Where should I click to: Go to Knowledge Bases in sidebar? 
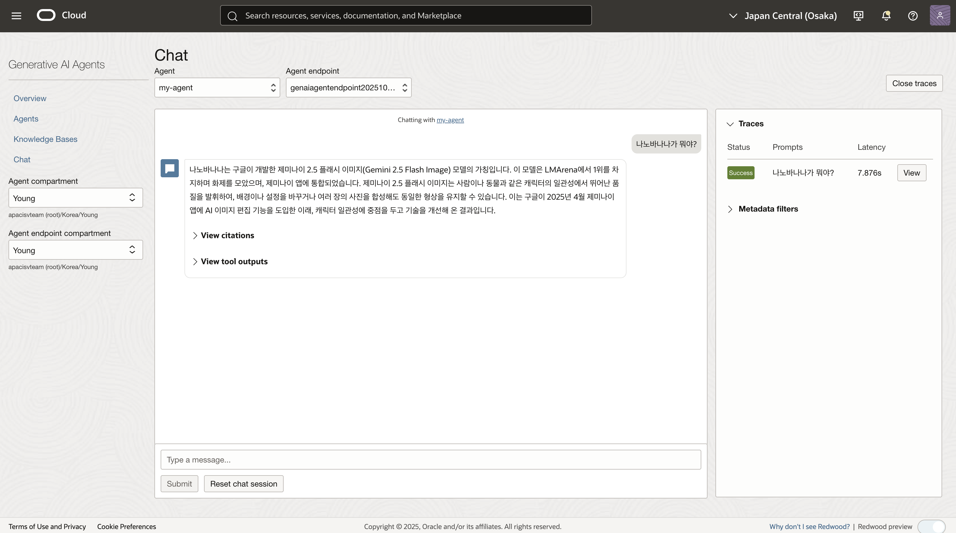point(45,139)
